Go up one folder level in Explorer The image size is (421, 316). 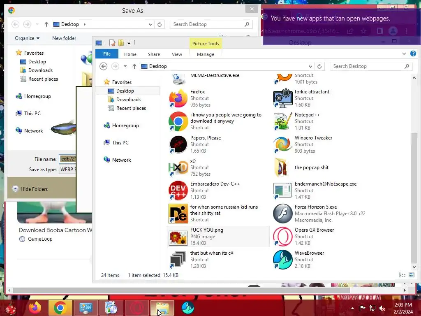(x=134, y=66)
